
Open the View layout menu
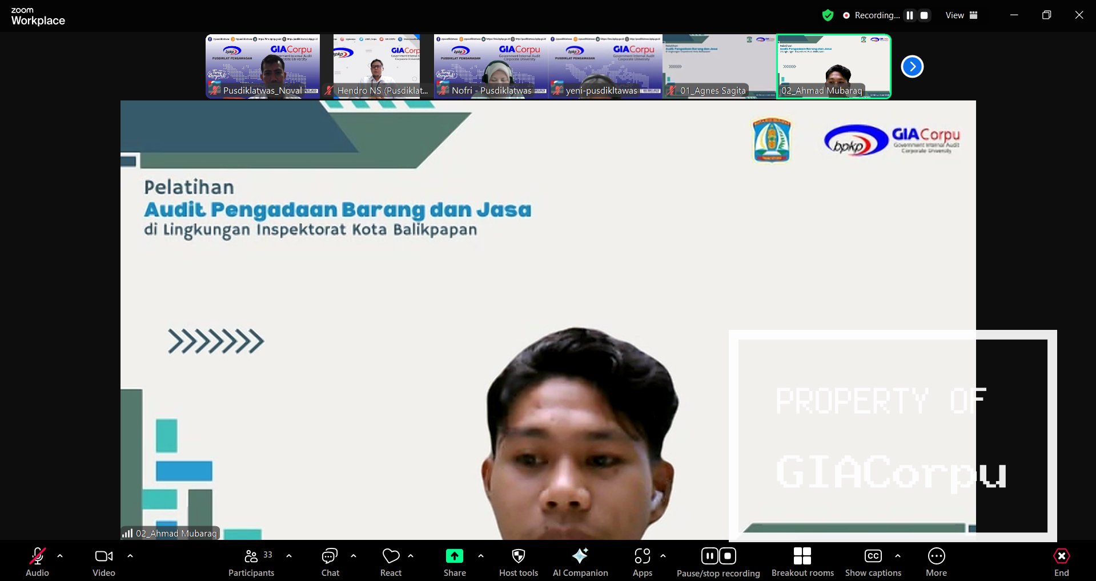click(x=962, y=15)
